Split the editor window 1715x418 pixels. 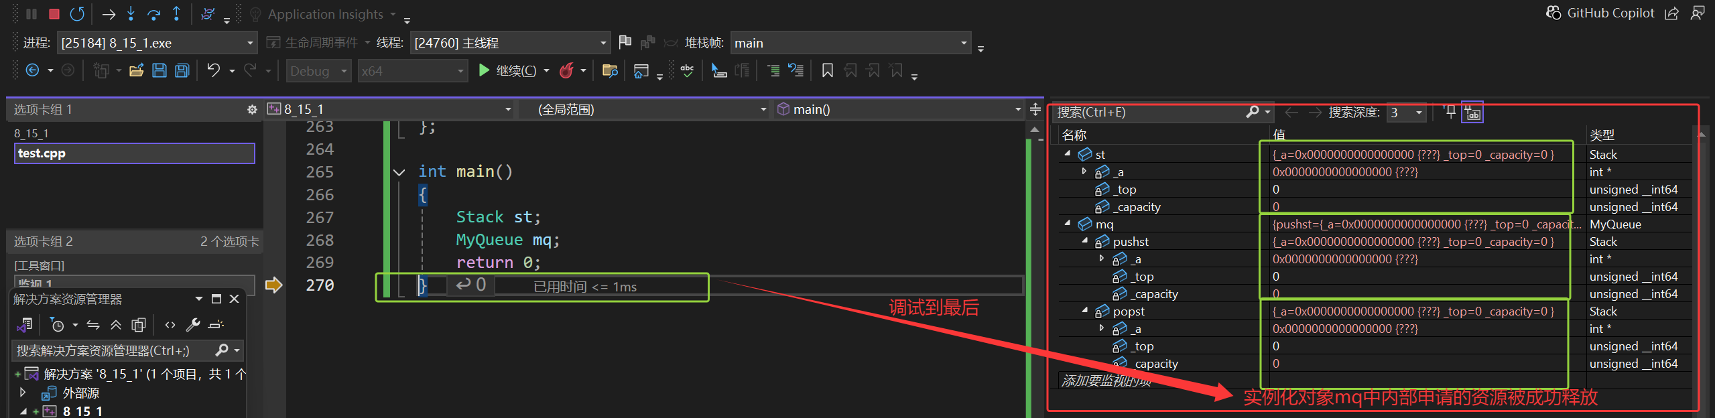tap(1035, 109)
